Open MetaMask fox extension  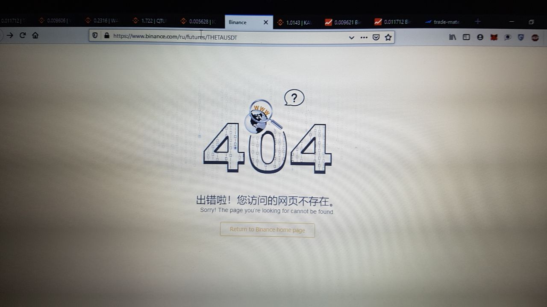494,37
